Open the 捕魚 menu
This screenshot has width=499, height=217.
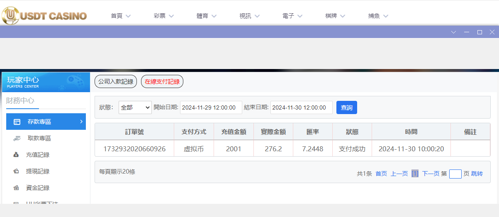point(378,16)
